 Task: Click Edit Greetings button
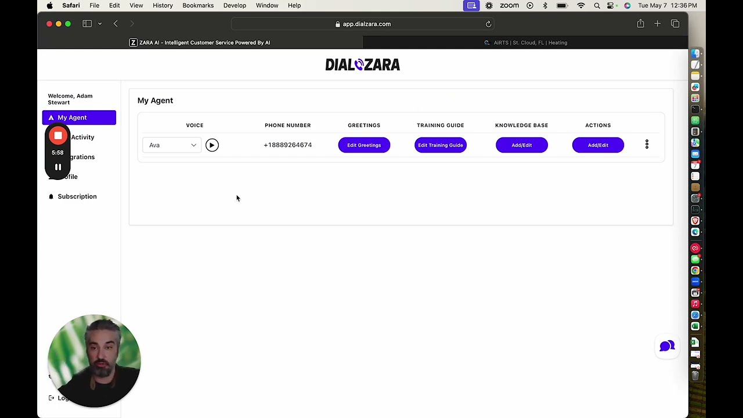tap(364, 145)
